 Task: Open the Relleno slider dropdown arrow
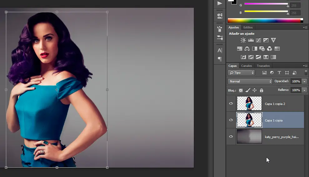304,90
